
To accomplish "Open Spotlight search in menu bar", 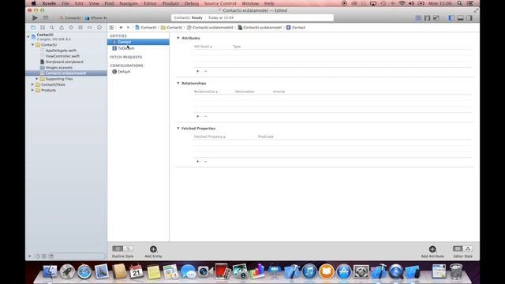I will [x=459, y=3].
